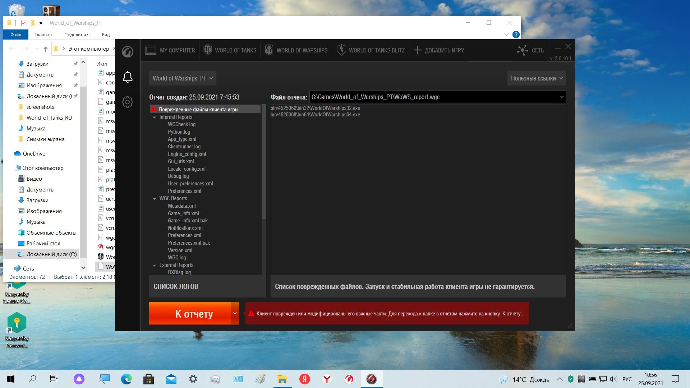Select Python.log in the log list
This screenshot has width=690, height=388.
tap(179, 132)
